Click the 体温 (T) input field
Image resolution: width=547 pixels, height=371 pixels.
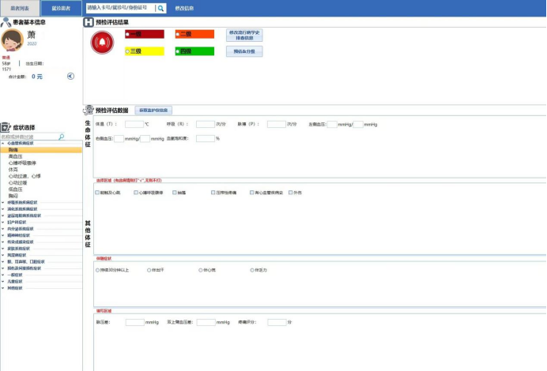[x=135, y=124]
